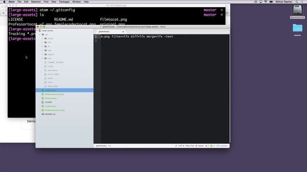Open the AirPlay display menu icon
The image size is (307, 172).
coord(261,2)
